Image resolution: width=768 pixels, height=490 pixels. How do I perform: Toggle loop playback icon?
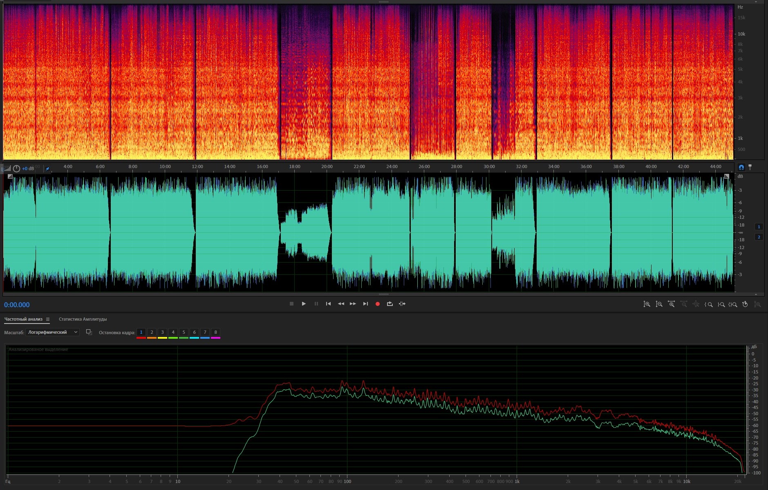(390, 304)
